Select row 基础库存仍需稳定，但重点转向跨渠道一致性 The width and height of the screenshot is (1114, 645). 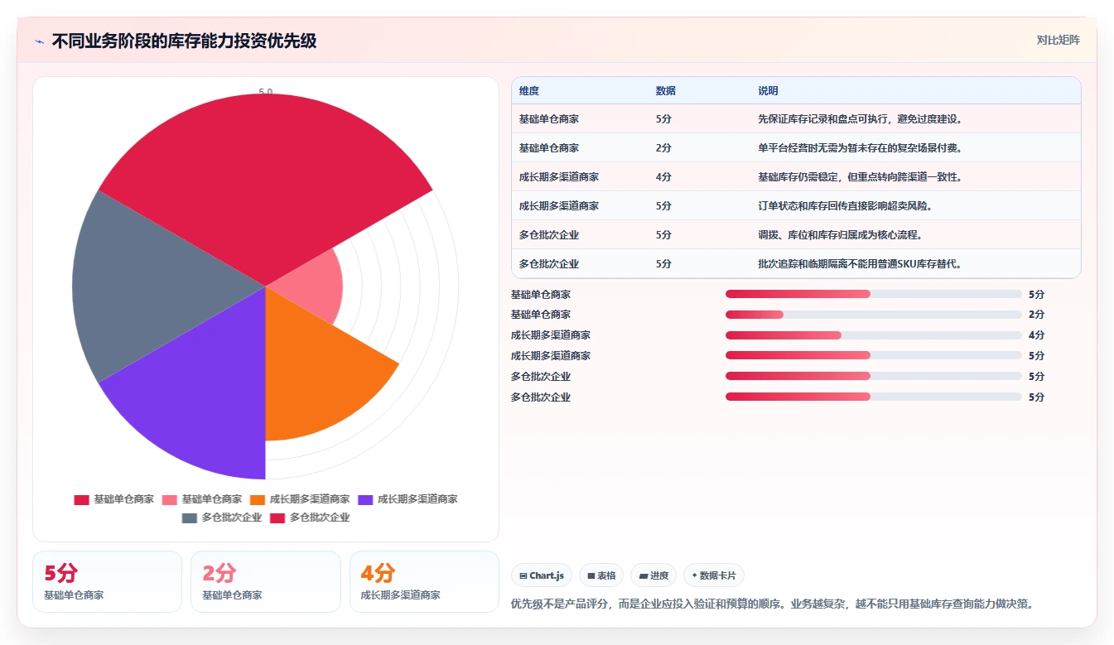click(x=796, y=176)
